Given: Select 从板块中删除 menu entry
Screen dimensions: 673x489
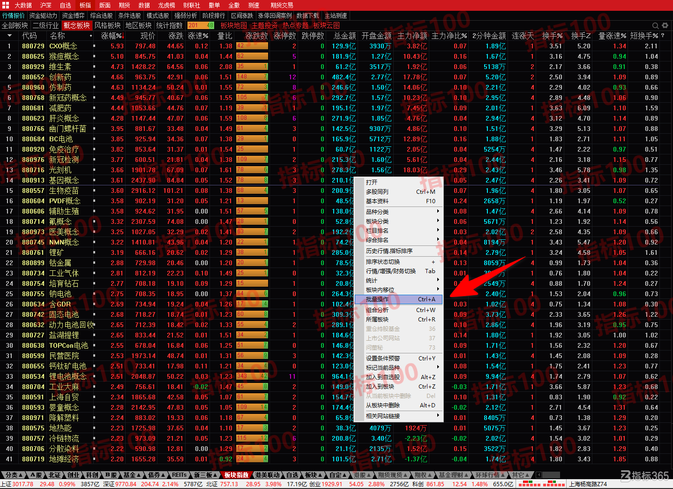Looking at the screenshot, I should 398,405.
